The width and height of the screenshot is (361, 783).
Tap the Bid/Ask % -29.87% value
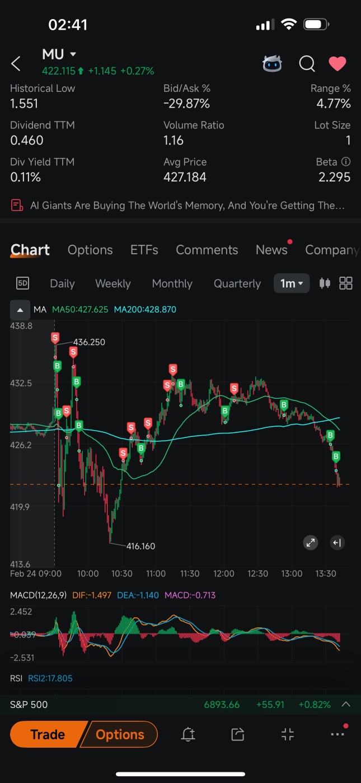pyautogui.click(x=186, y=104)
